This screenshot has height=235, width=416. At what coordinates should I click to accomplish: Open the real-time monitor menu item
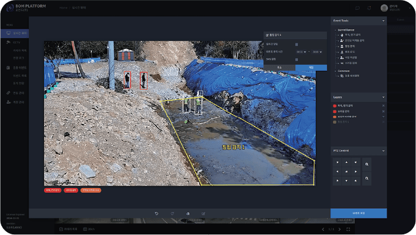point(15,33)
